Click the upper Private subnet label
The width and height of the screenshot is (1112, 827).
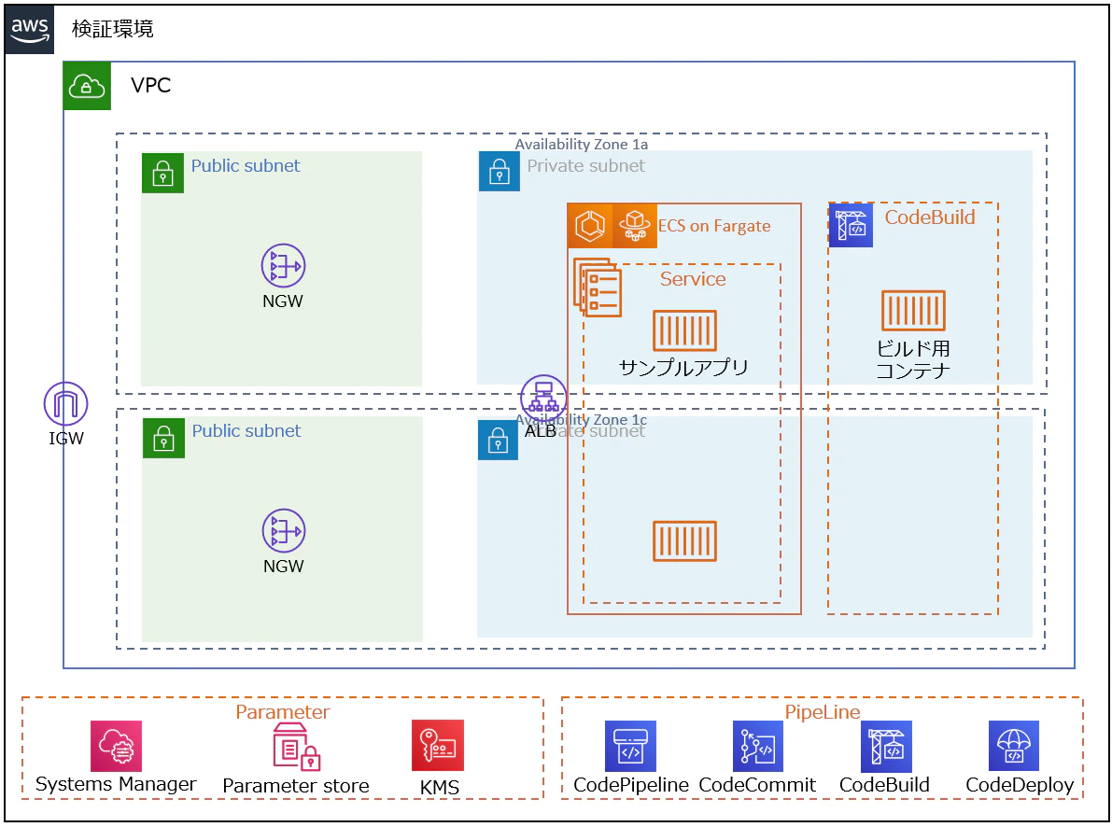585,166
